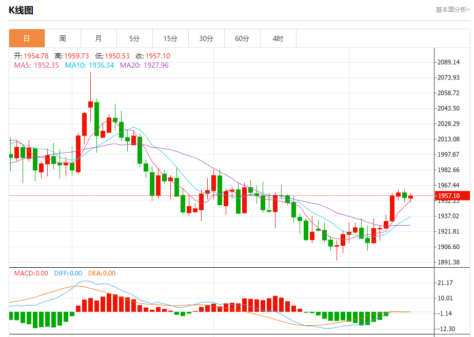Open the 15分 timeframe tab
The height and width of the screenshot is (337, 474).
point(170,38)
